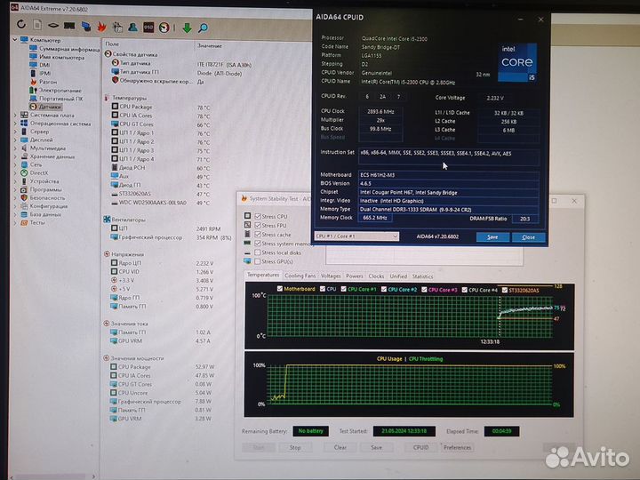Collapse the Компьютер tree node
640x480 pixels.
click(15, 40)
